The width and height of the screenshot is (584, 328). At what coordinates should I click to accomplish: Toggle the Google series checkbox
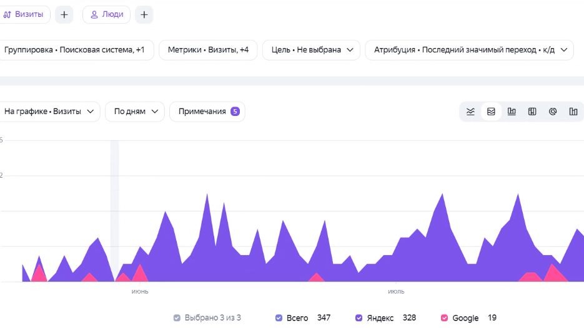pos(444,318)
